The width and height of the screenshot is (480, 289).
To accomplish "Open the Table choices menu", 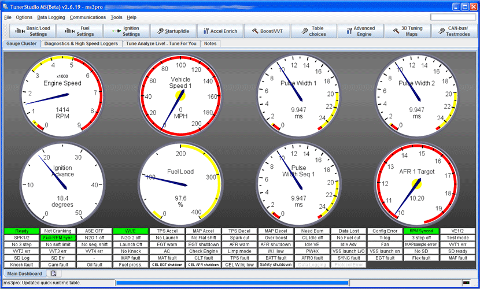I will (x=313, y=31).
